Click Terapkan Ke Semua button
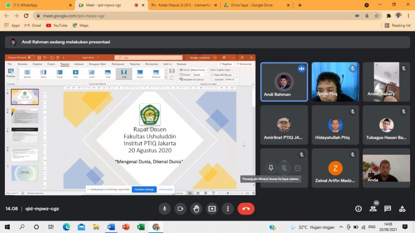Screen dimensions: 415x233 tap(192, 79)
